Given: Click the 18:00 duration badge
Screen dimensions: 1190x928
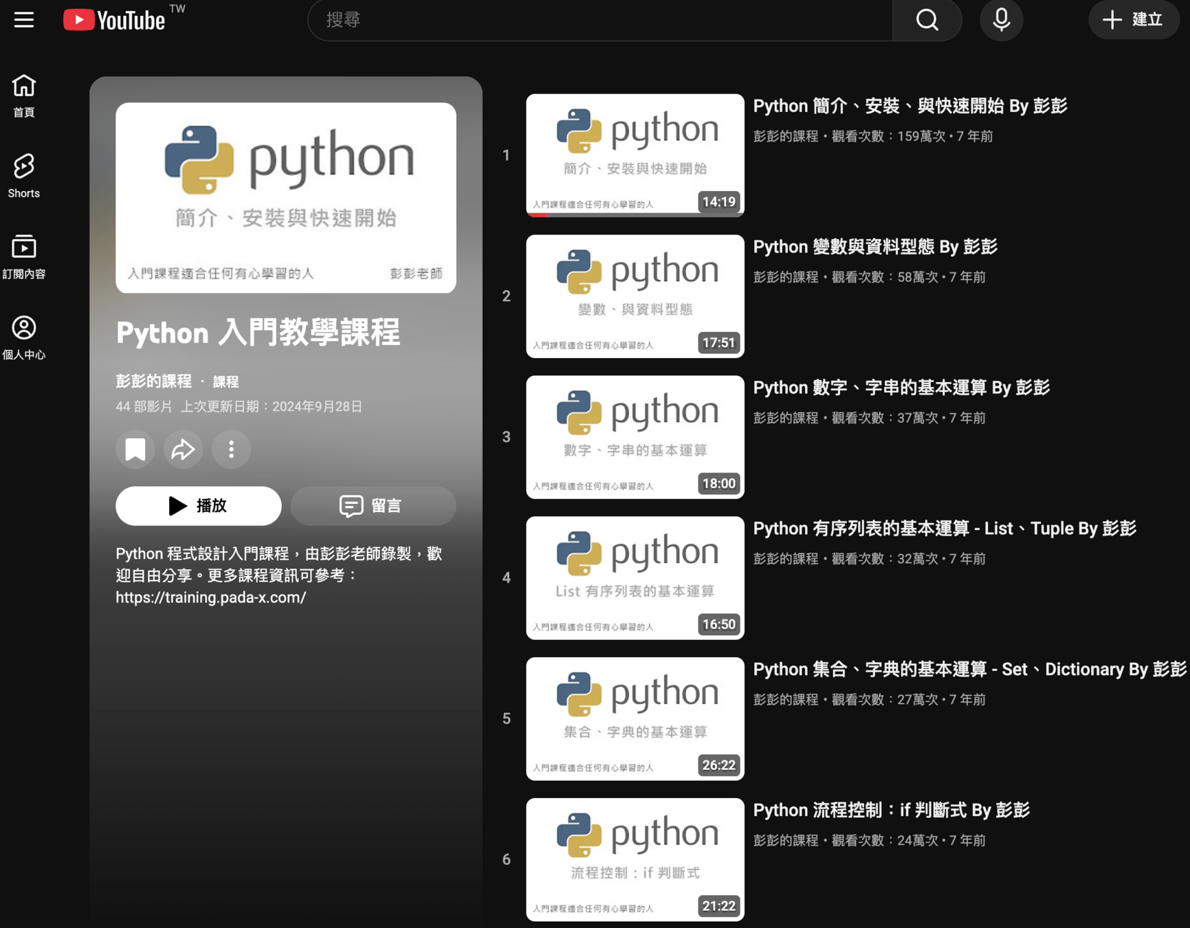Looking at the screenshot, I should click(x=718, y=484).
